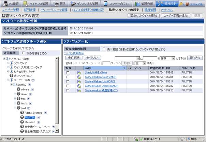This screenshot has width=206, height=142.
Task: Select 禁止ソフトウェア tree item
Action: click(23, 76)
